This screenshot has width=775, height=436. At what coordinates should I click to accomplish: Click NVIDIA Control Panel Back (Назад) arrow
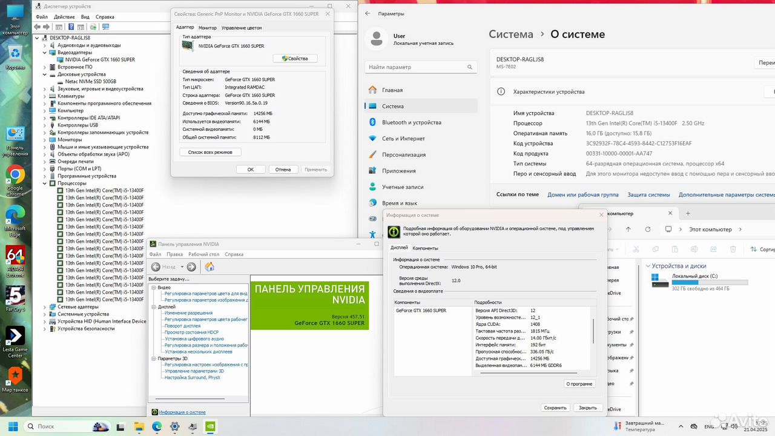click(156, 266)
